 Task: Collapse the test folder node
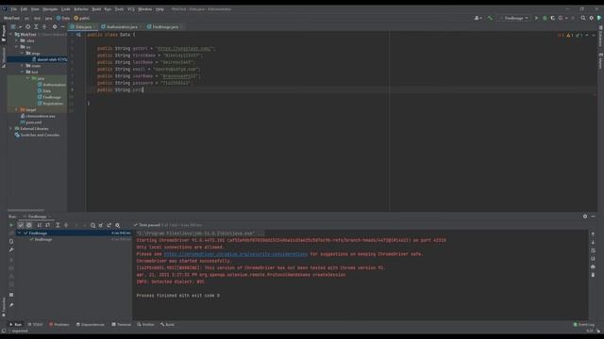(x=23, y=72)
